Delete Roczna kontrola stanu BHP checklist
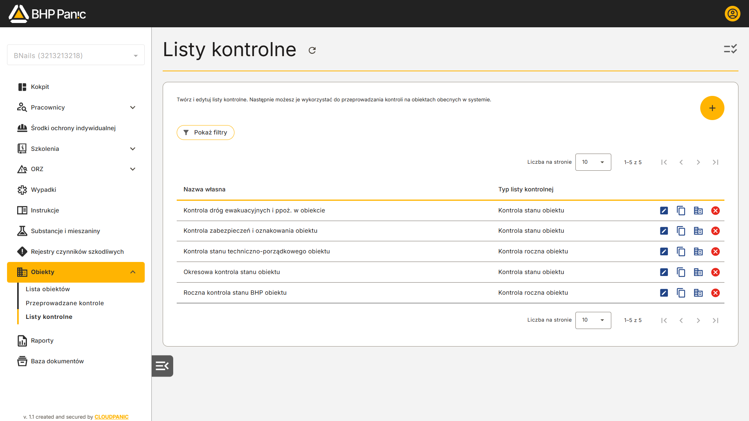This screenshot has height=421, width=749. [715, 293]
